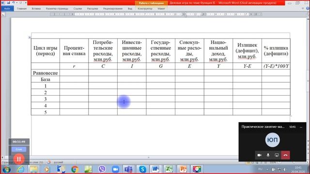Image resolution: width=310 pixels, height=174 pixels.
Task: Mute microphone in the call window
Action: click(268, 155)
